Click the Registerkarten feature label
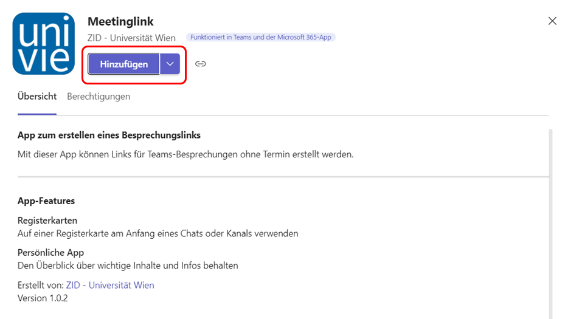The height and width of the screenshot is (319, 568). click(47, 220)
